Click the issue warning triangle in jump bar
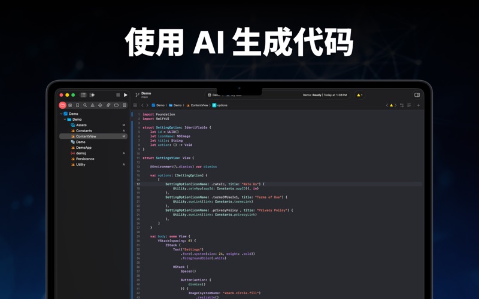 click(x=392, y=105)
